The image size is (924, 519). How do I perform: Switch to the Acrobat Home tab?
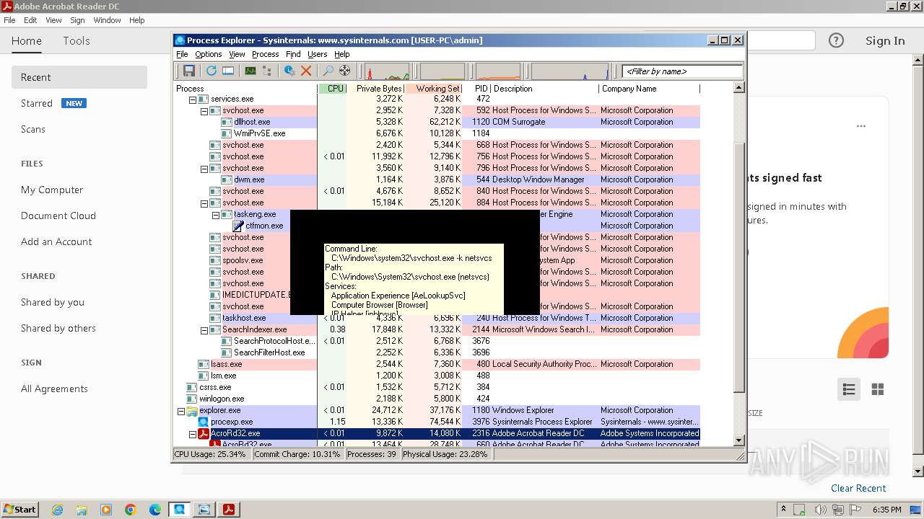tap(27, 41)
